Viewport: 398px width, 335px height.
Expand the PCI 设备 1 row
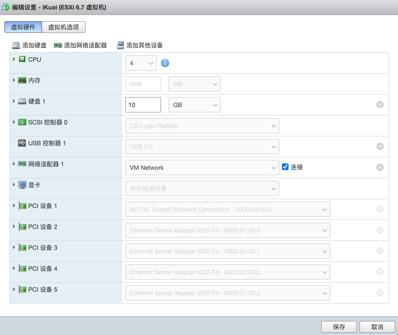click(14, 205)
